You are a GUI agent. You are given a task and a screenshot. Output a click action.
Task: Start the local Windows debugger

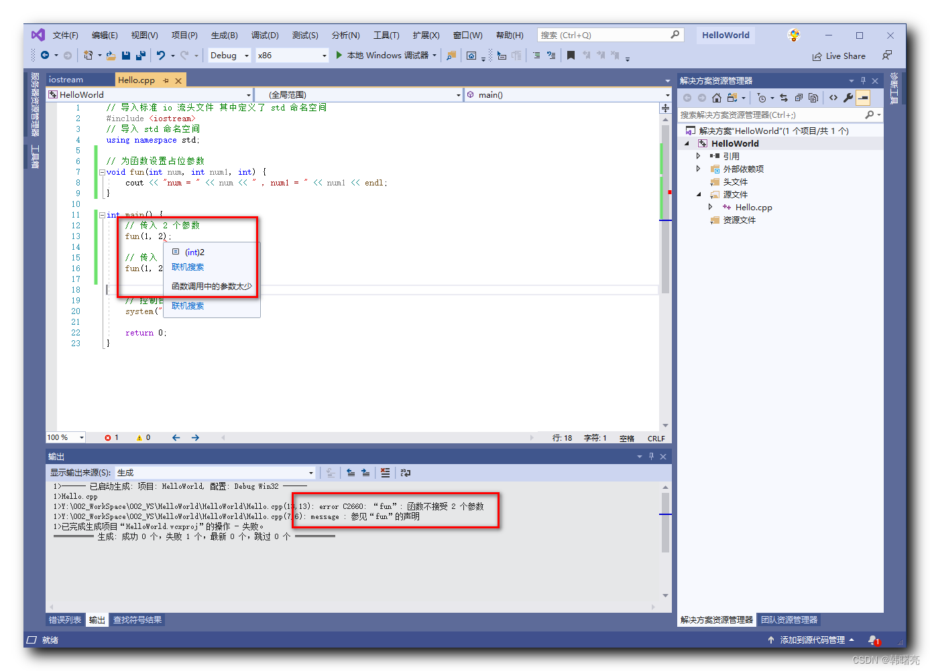point(387,56)
